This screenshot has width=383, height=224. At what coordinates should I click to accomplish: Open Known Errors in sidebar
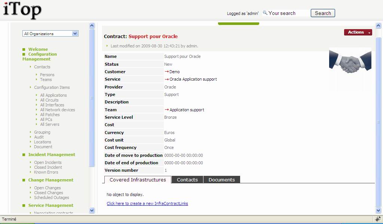pyautogui.click(x=46, y=172)
